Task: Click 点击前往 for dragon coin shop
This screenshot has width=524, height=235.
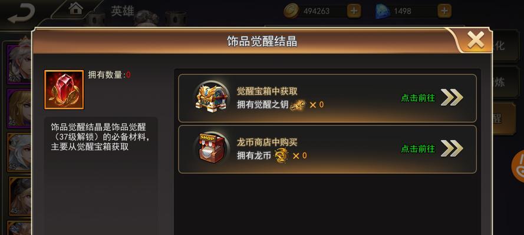Action: (x=418, y=149)
